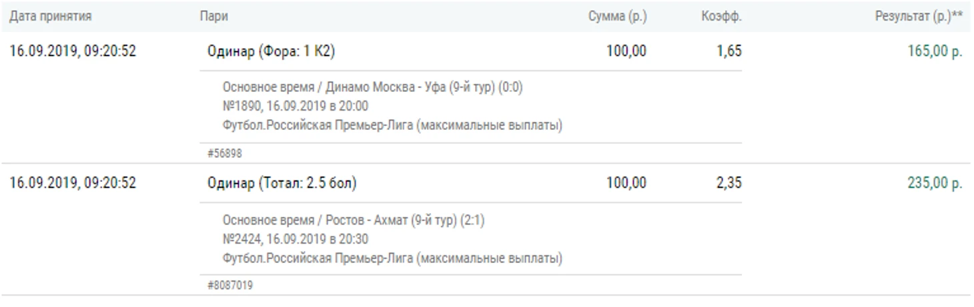Select the second bet's 100,00 stake
This screenshot has height=307, width=974.
point(626,183)
